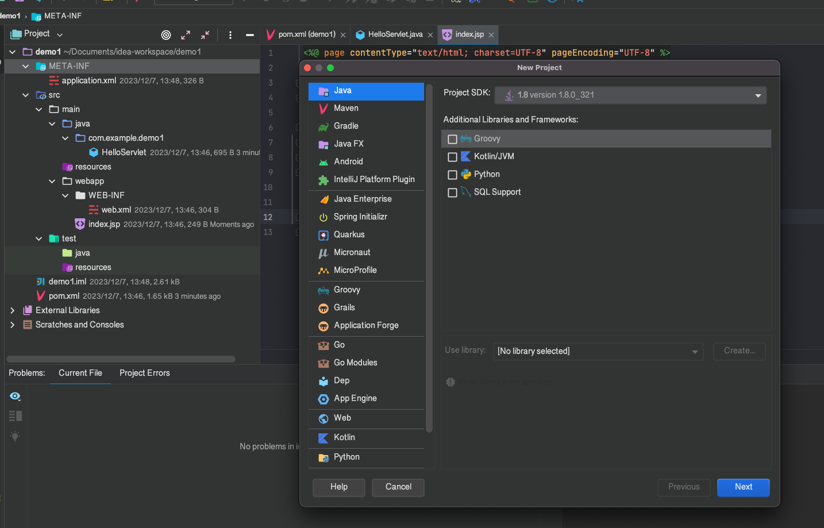
Task: Select Grails project type
Action: click(366, 307)
